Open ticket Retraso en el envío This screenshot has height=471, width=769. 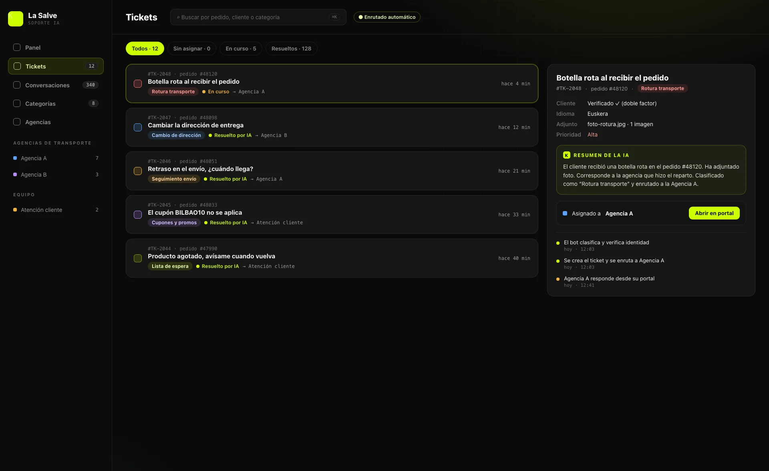click(x=332, y=171)
